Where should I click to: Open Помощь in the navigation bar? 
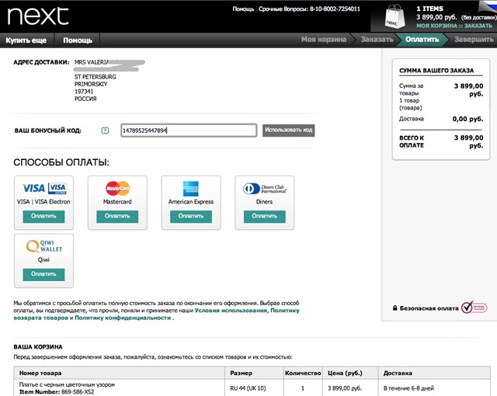coord(78,40)
